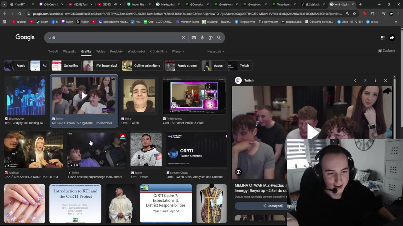This screenshot has height=226, width=403.
Task: Switch to the Tryb AI tab
Action: click(53, 51)
